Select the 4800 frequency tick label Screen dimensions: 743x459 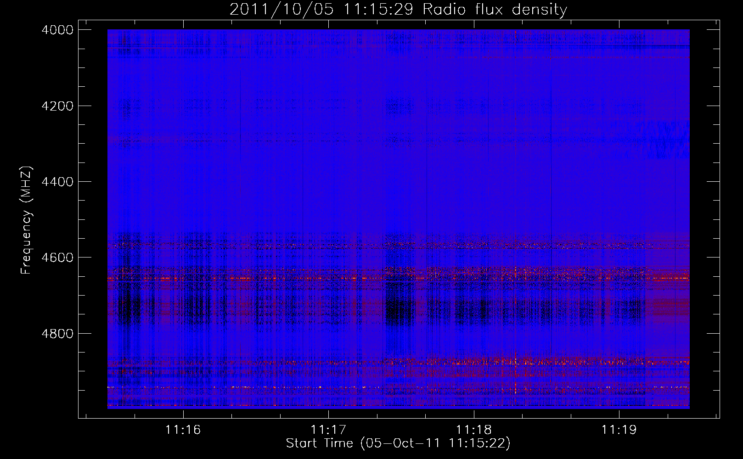(57, 334)
